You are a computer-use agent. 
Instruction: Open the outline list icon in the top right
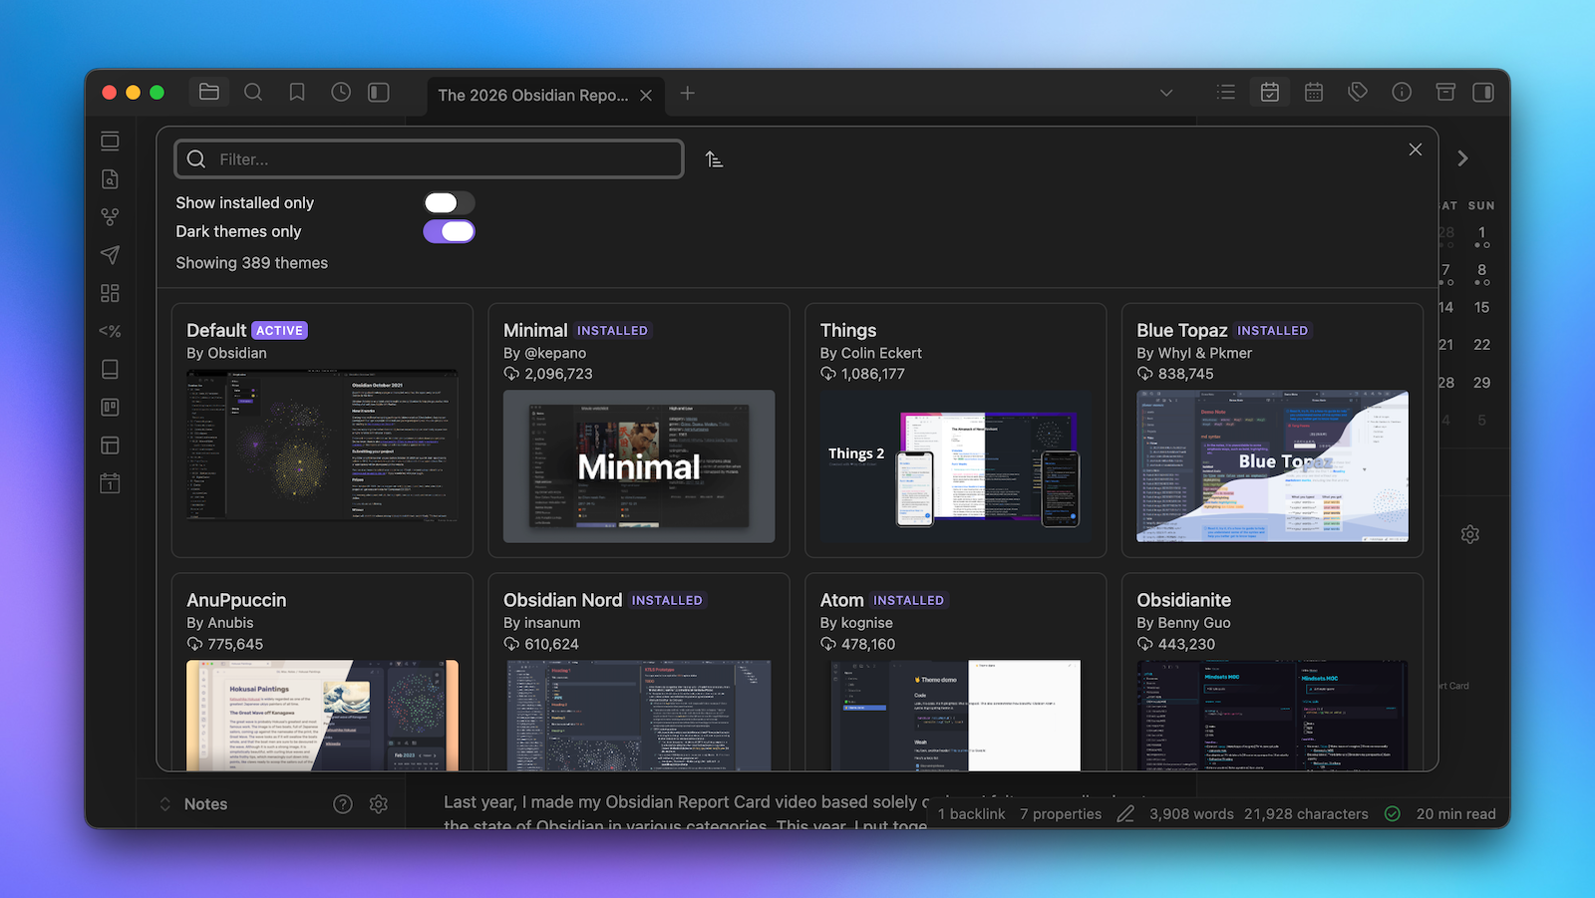click(1226, 93)
